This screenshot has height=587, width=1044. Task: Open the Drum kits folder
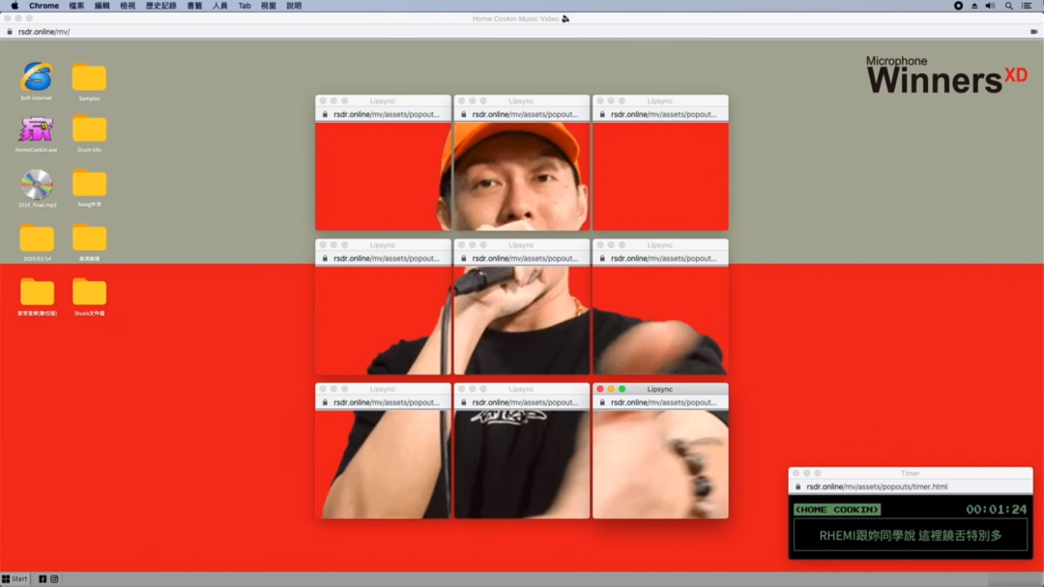tap(89, 129)
